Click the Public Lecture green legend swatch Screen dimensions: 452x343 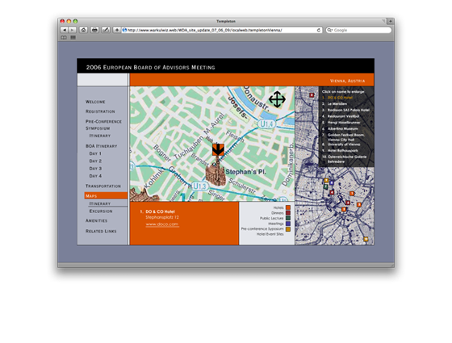(287, 218)
